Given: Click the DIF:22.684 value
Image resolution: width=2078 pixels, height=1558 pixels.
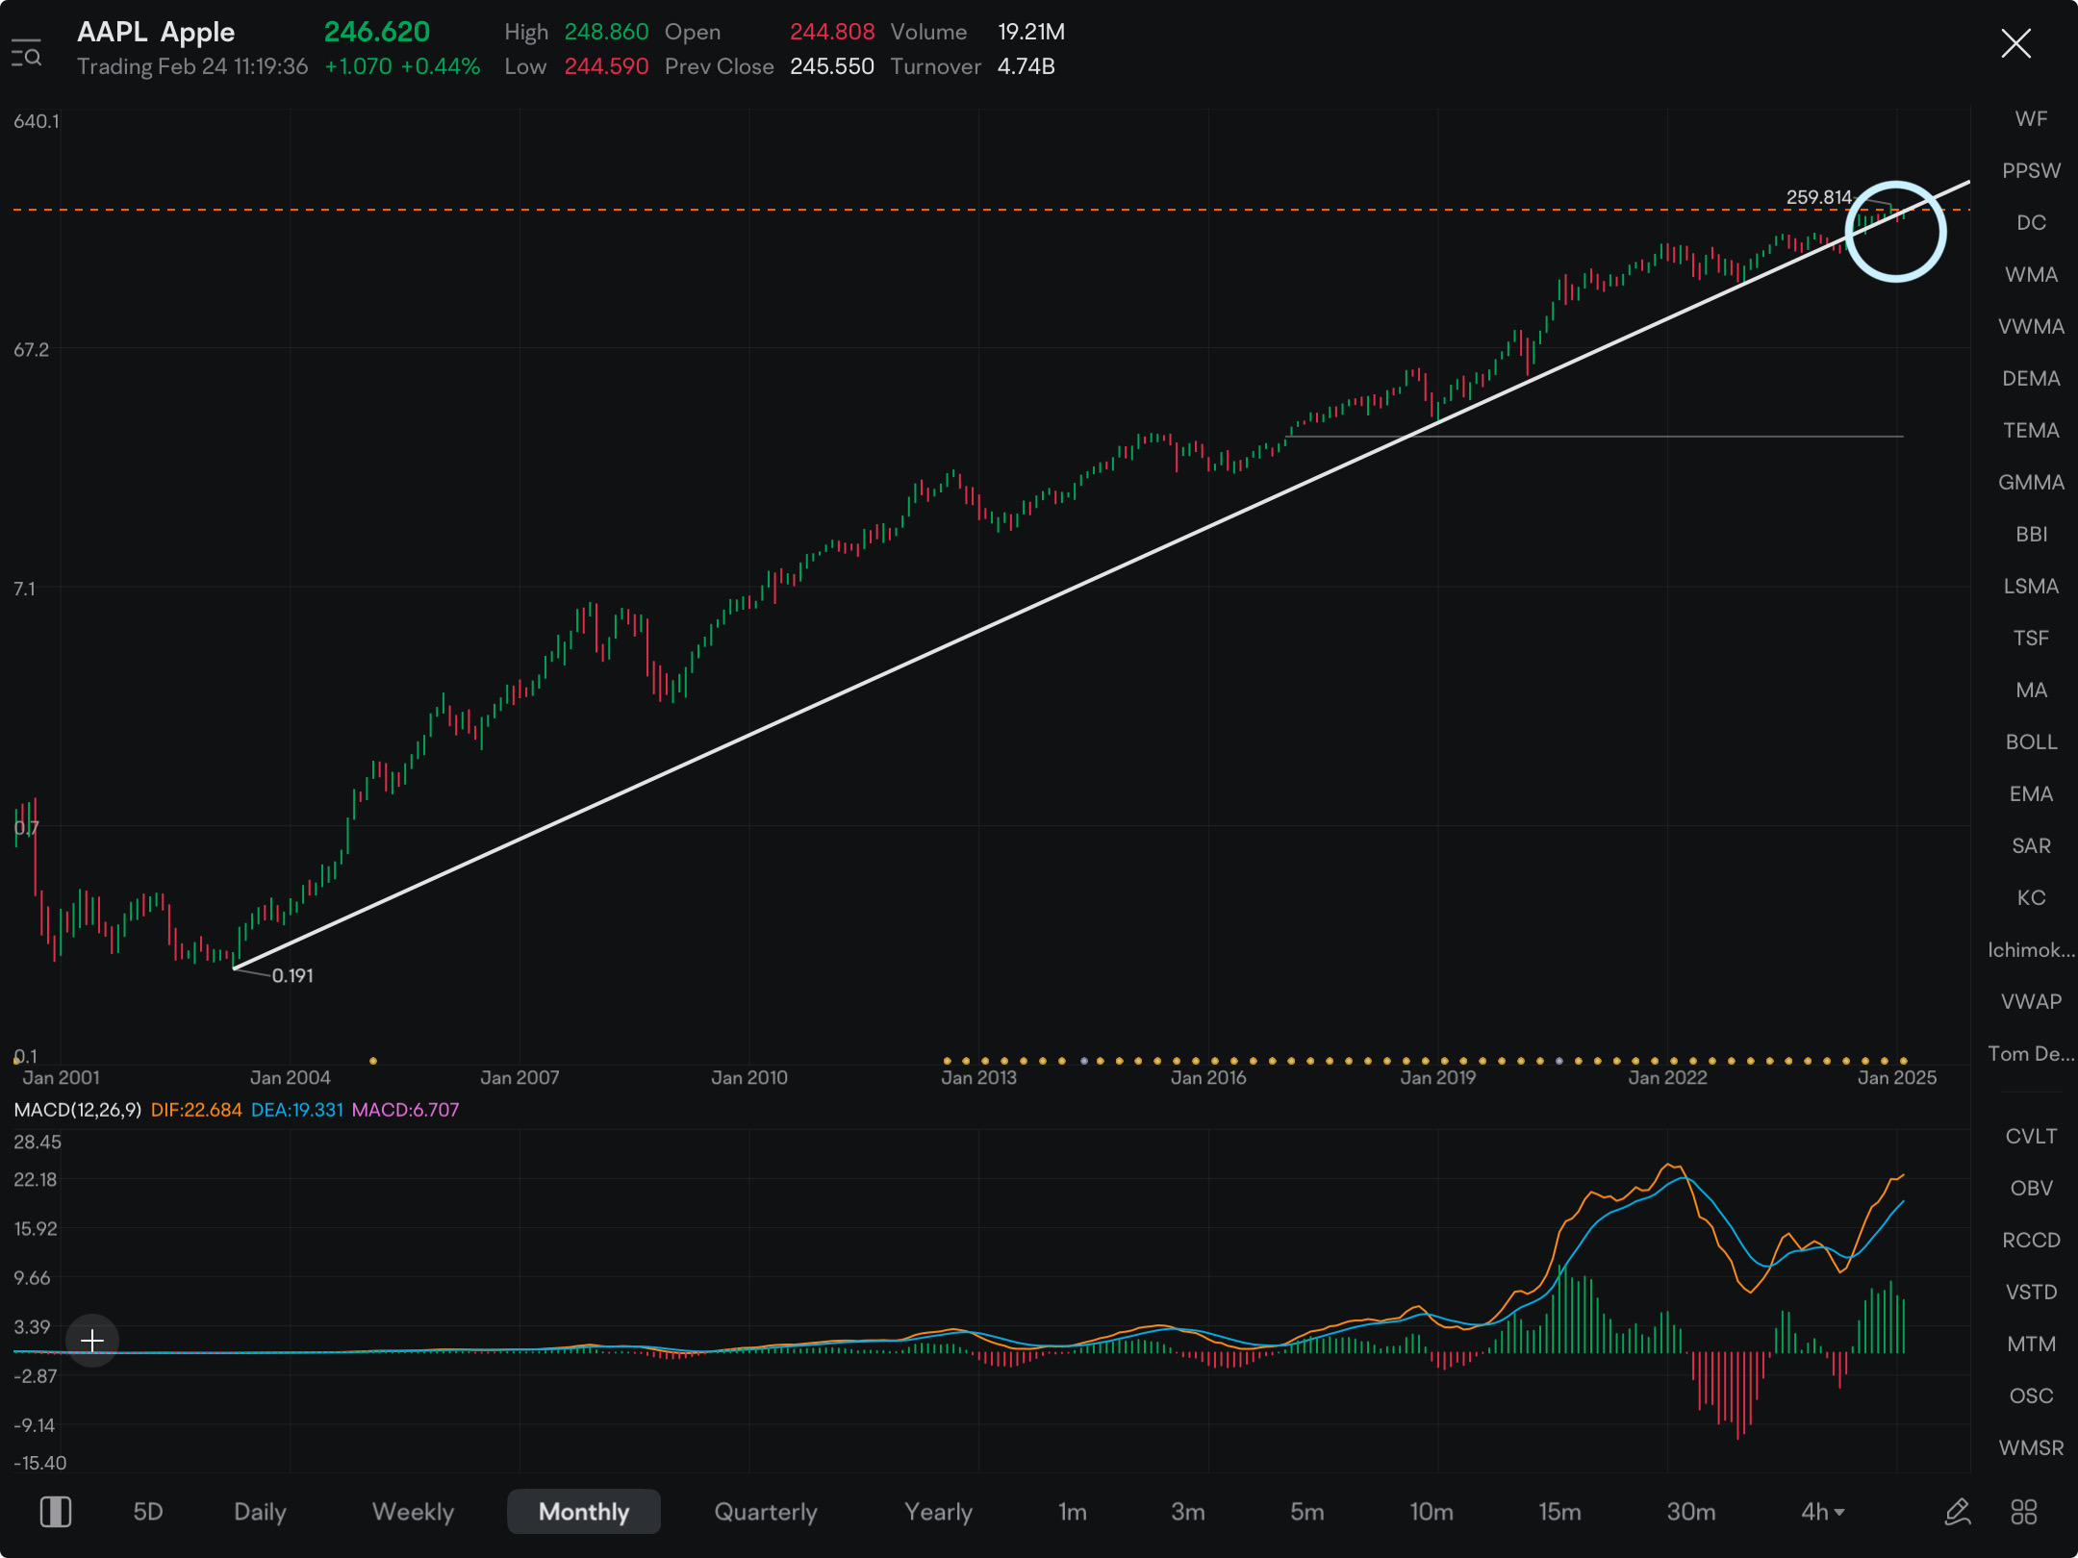Looking at the screenshot, I should click(196, 1109).
